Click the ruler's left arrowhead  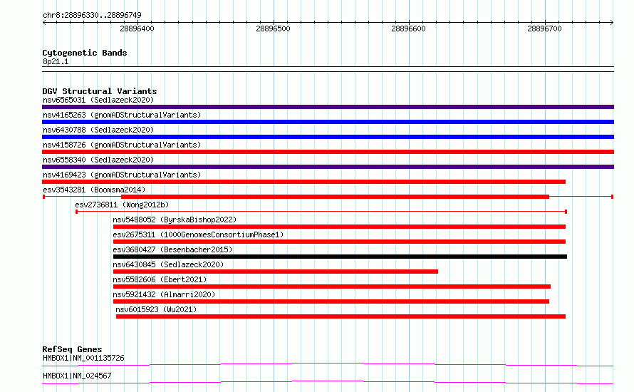[x=44, y=23]
